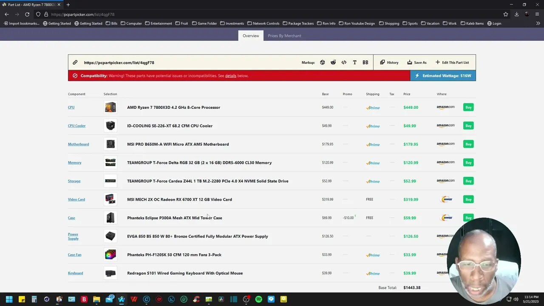The image size is (544, 306).
Task: Open the Motherboard component link
Action: (x=78, y=144)
